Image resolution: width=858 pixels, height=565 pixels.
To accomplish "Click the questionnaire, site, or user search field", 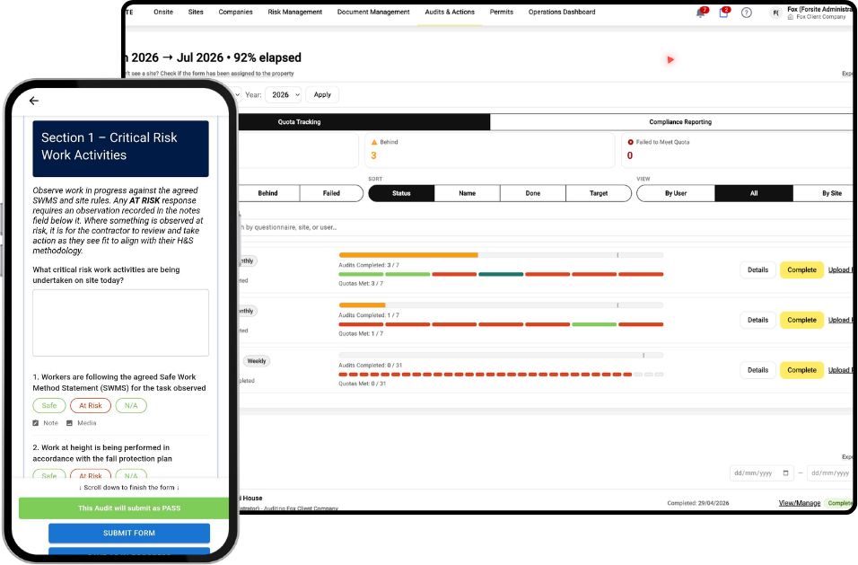I will point(545,227).
